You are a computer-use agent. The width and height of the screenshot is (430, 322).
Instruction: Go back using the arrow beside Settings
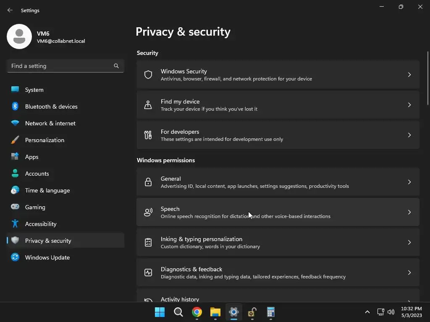point(10,10)
